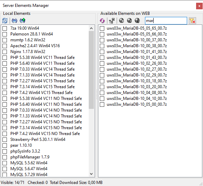Click the local list vertical scrollbar thumb
The height and width of the screenshot is (186, 203).
[91, 70]
